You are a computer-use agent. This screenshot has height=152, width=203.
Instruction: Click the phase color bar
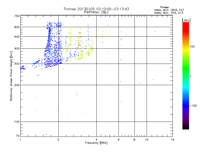tap(186, 76)
